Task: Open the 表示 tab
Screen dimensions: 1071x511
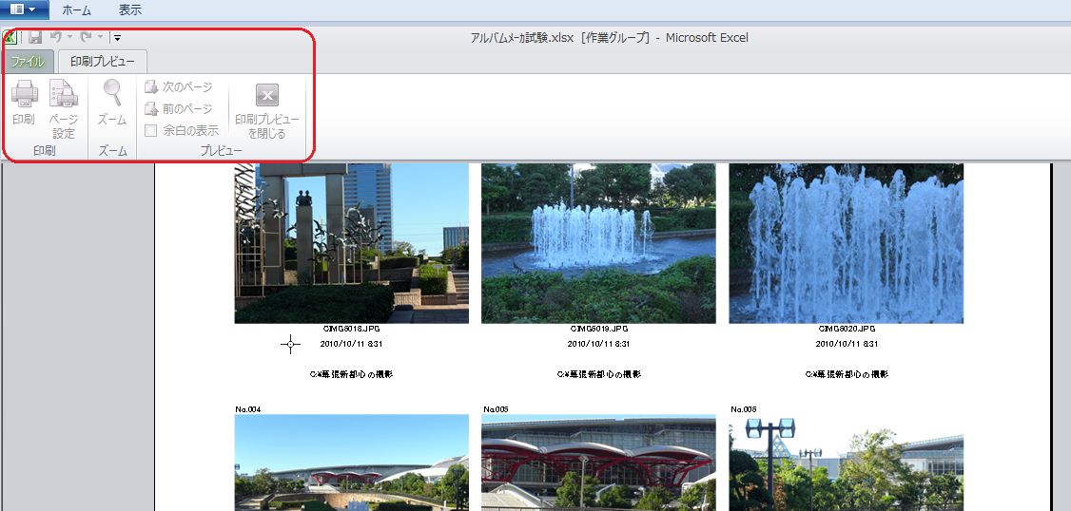Action: coord(130,9)
